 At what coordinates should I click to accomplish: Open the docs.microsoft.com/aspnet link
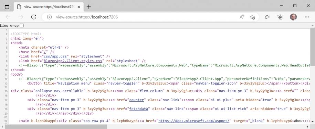tap(194, 121)
